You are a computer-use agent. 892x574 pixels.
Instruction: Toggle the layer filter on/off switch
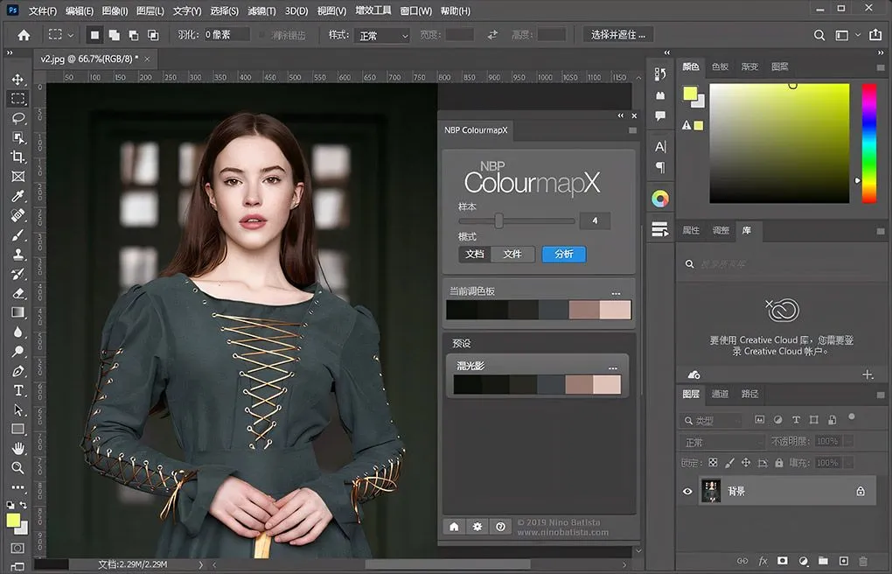(x=852, y=418)
